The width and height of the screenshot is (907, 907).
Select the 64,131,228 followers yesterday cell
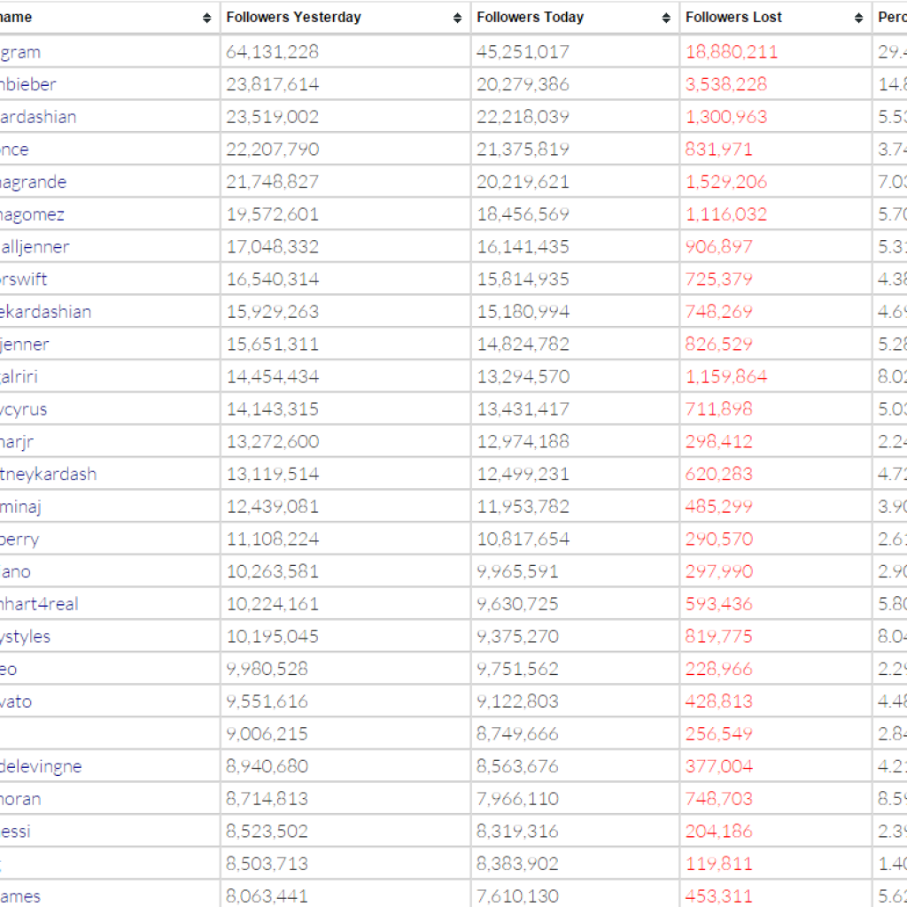(x=272, y=52)
